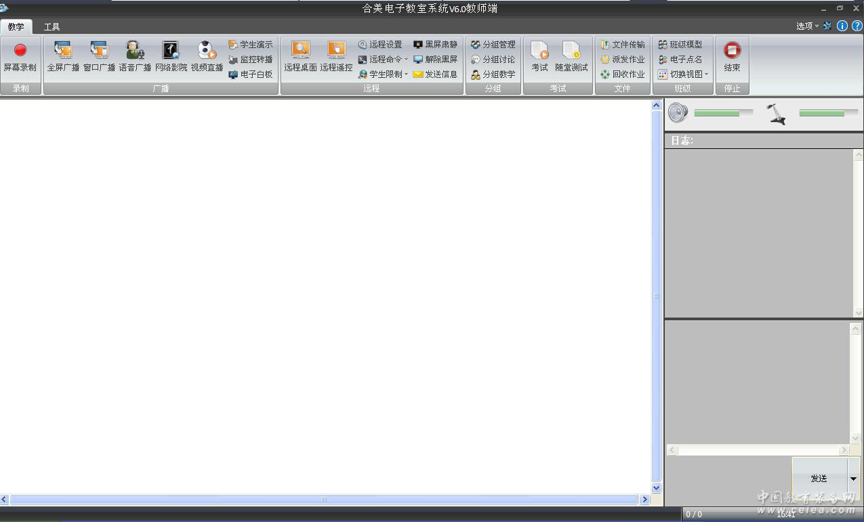Viewport: 864px width, 522px height.
Task: Open the 切换视图 view dropdown
Action: tap(683, 74)
